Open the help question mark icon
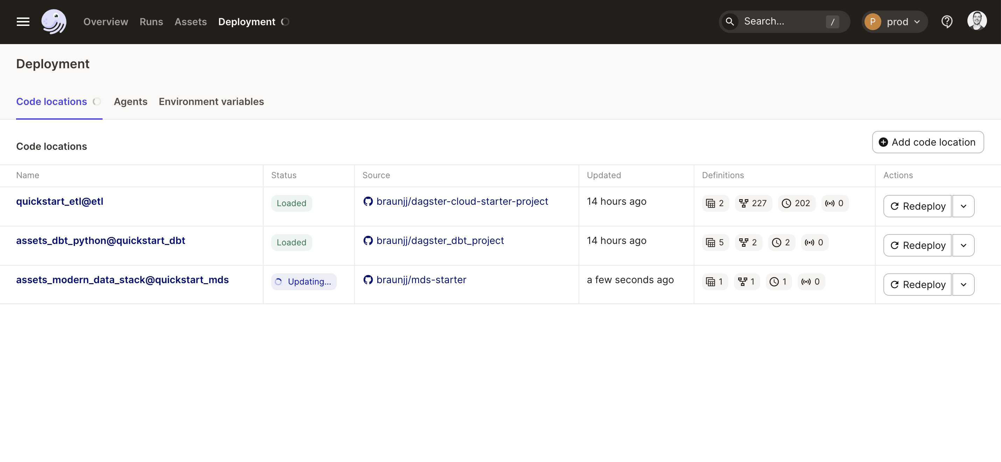Image resolution: width=1001 pixels, height=462 pixels. (947, 22)
